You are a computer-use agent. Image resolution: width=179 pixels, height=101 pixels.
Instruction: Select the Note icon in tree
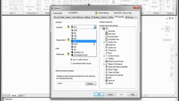(x=107, y=53)
